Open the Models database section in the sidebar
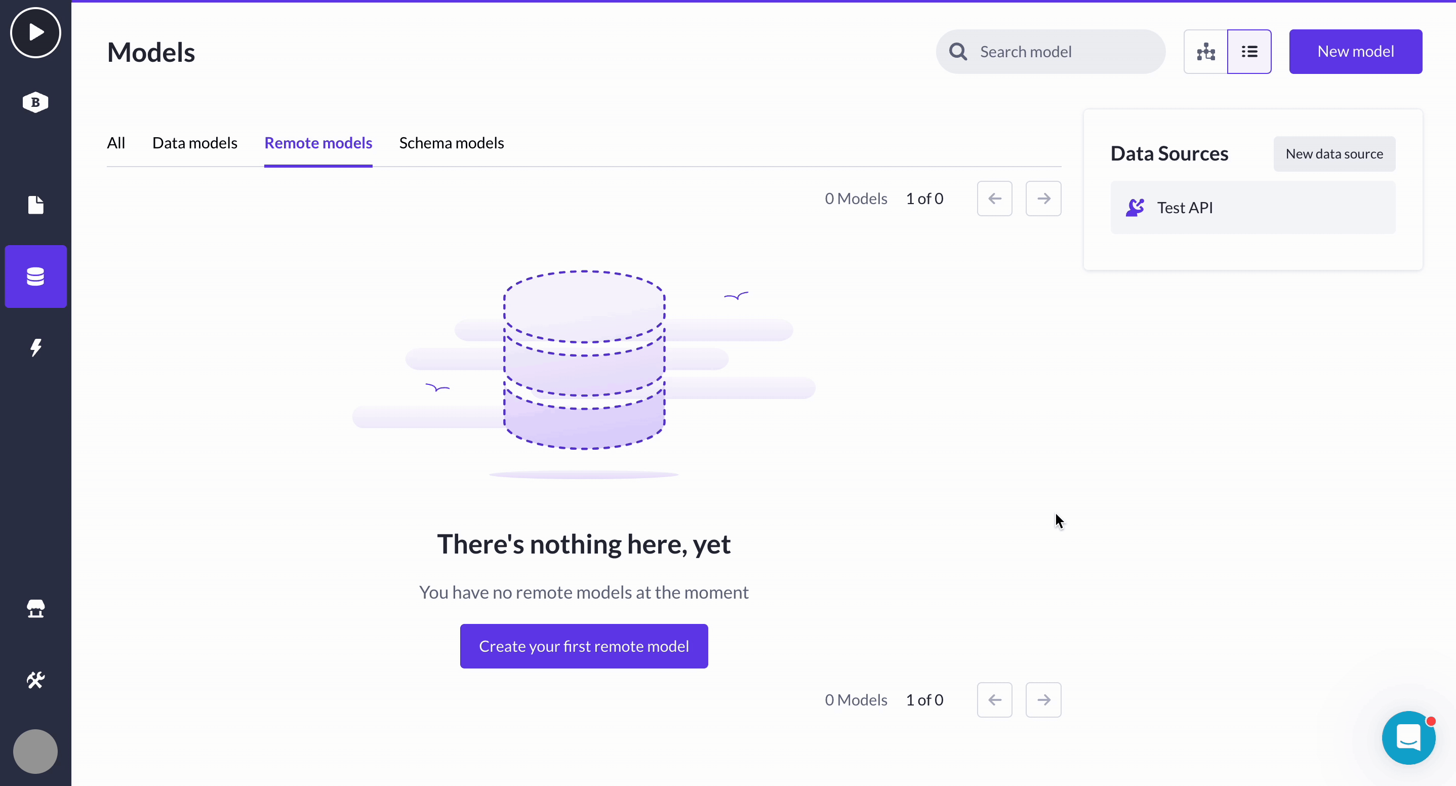The height and width of the screenshot is (786, 1456). [x=35, y=277]
